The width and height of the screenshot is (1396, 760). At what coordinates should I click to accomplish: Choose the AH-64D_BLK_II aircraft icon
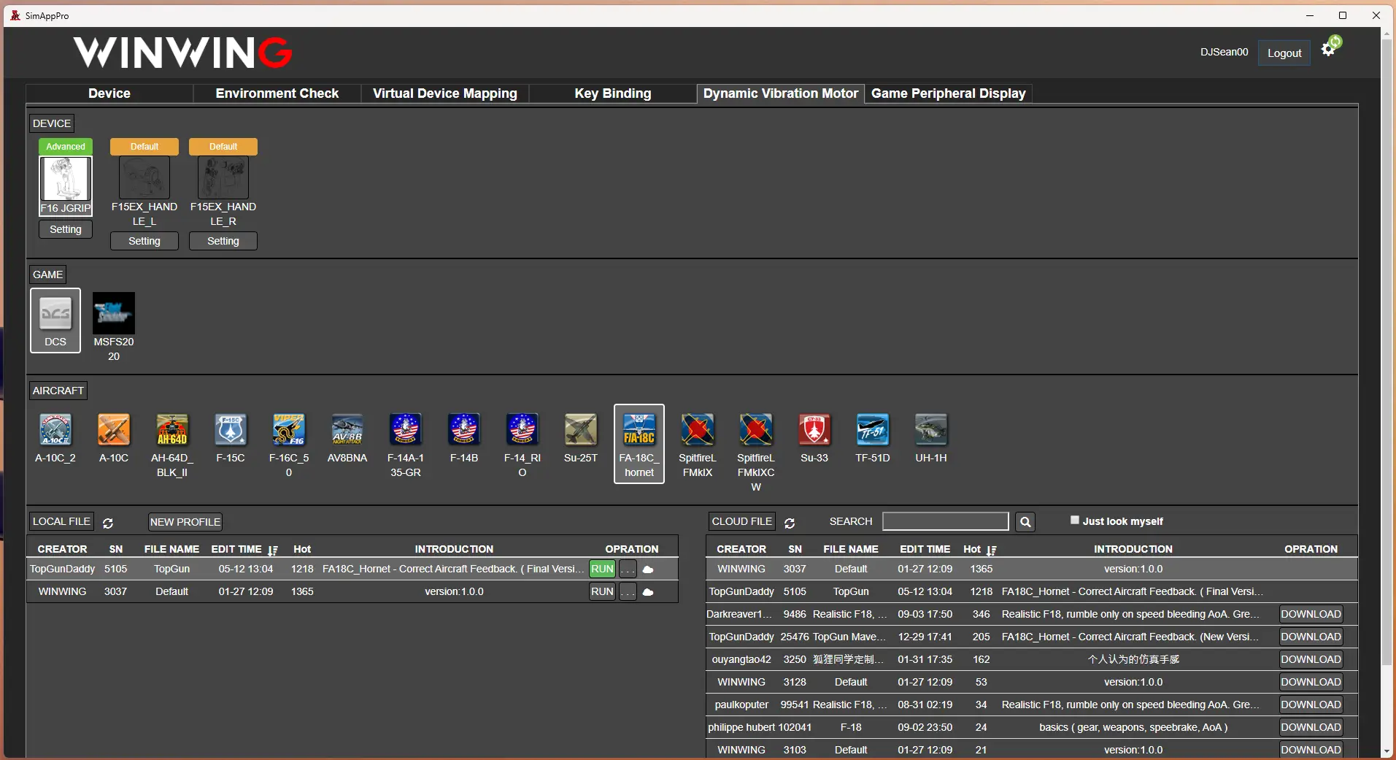pos(172,430)
